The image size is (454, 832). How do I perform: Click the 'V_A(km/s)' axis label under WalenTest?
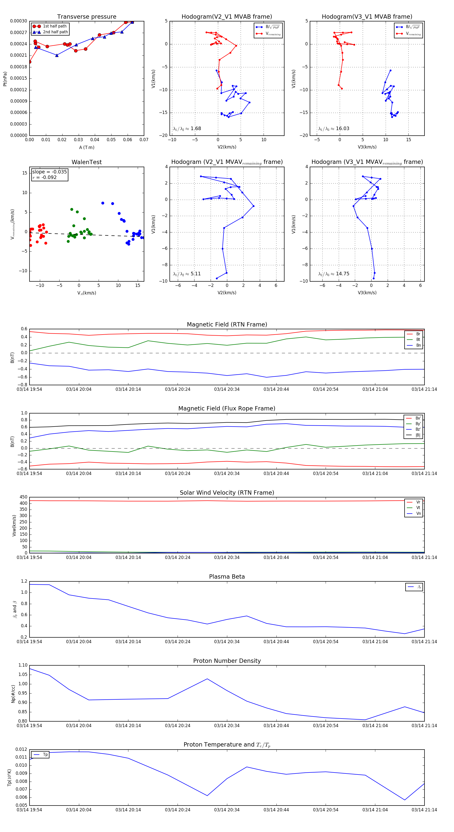87,293
